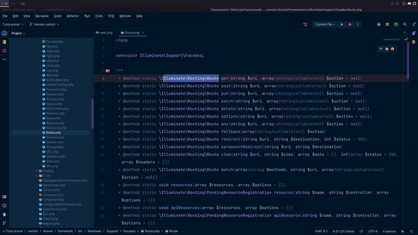Open the TutoLaravel project dropdown
418x235 pixels.
(x=13, y=25)
